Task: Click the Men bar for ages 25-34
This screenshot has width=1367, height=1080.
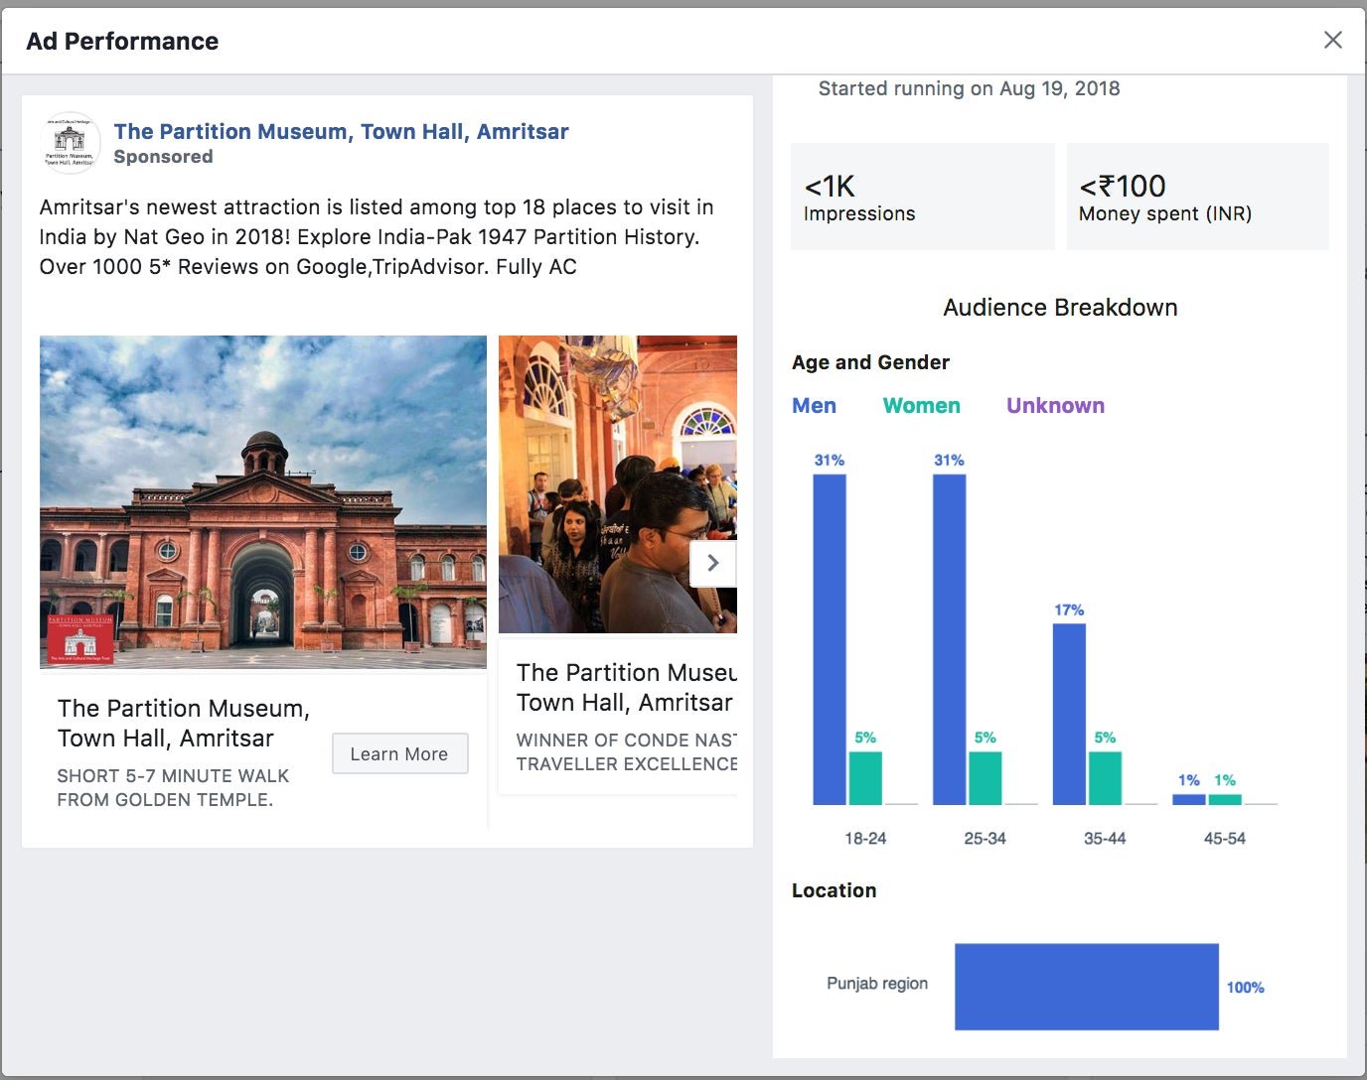Action: pos(949,639)
